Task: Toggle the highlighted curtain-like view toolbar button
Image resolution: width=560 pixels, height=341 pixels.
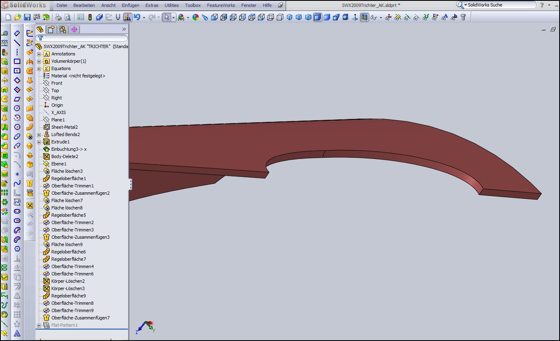Action: (x=364, y=18)
